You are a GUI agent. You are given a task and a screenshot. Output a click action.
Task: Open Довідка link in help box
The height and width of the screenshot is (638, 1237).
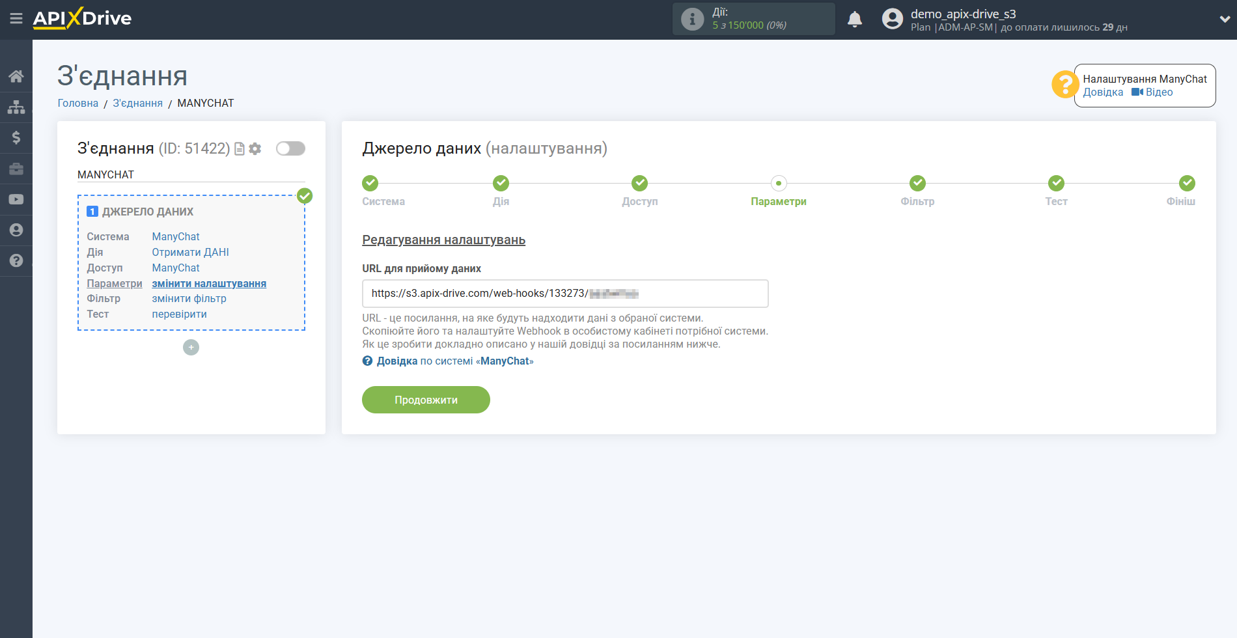[x=1103, y=92]
